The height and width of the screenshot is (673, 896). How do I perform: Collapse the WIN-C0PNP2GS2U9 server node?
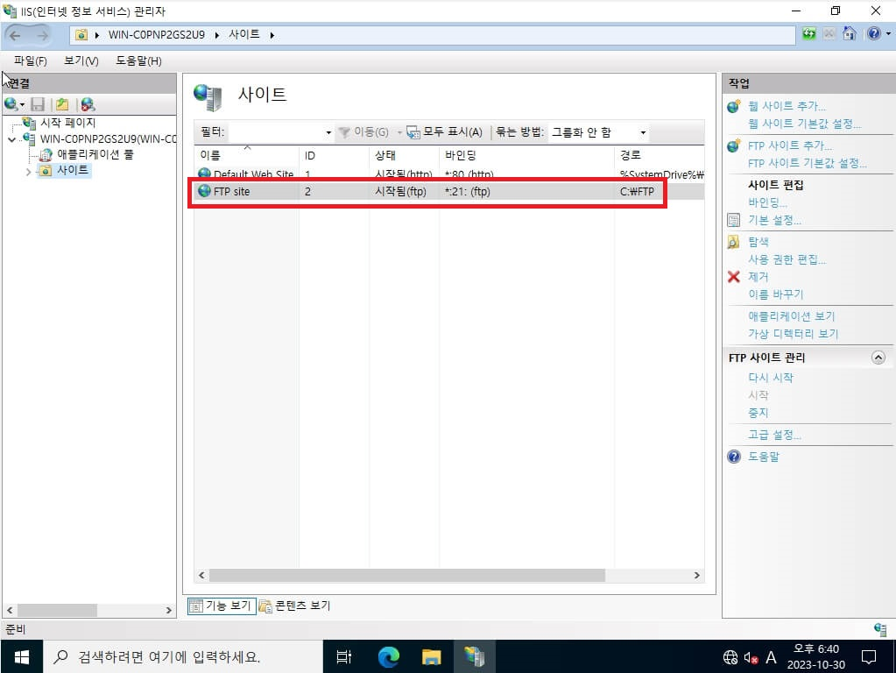tap(11, 139)
